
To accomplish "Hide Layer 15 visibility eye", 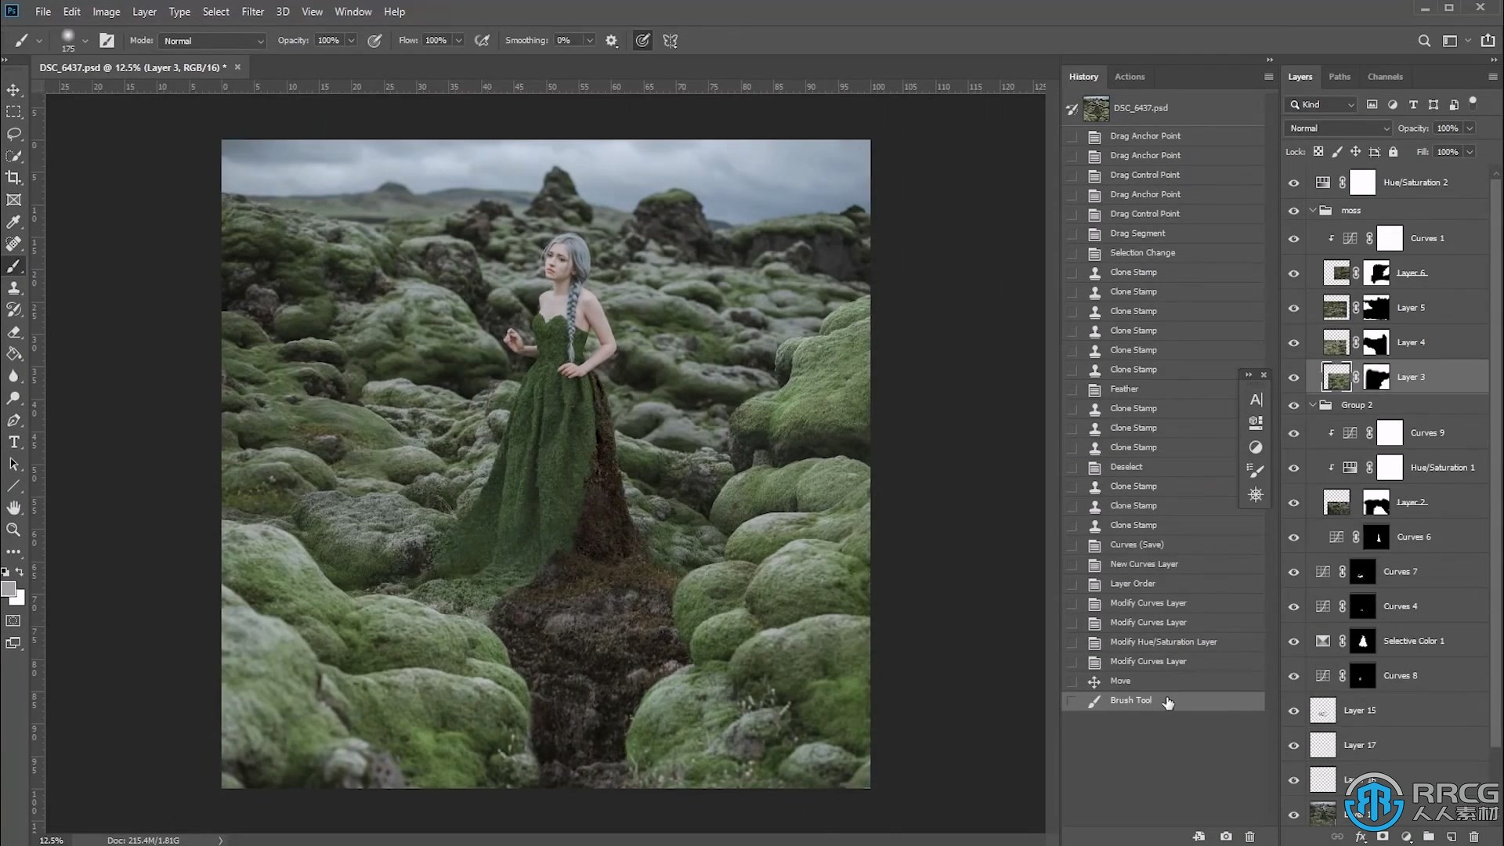I will point(1293,711).
